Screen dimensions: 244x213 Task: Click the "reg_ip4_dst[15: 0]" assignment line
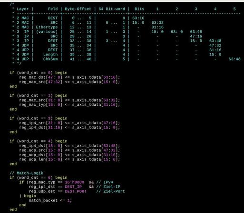(x=69, y=146)
